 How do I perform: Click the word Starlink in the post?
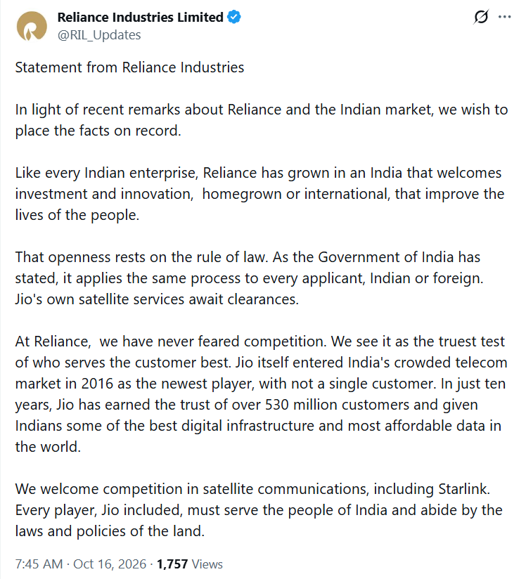464,489
